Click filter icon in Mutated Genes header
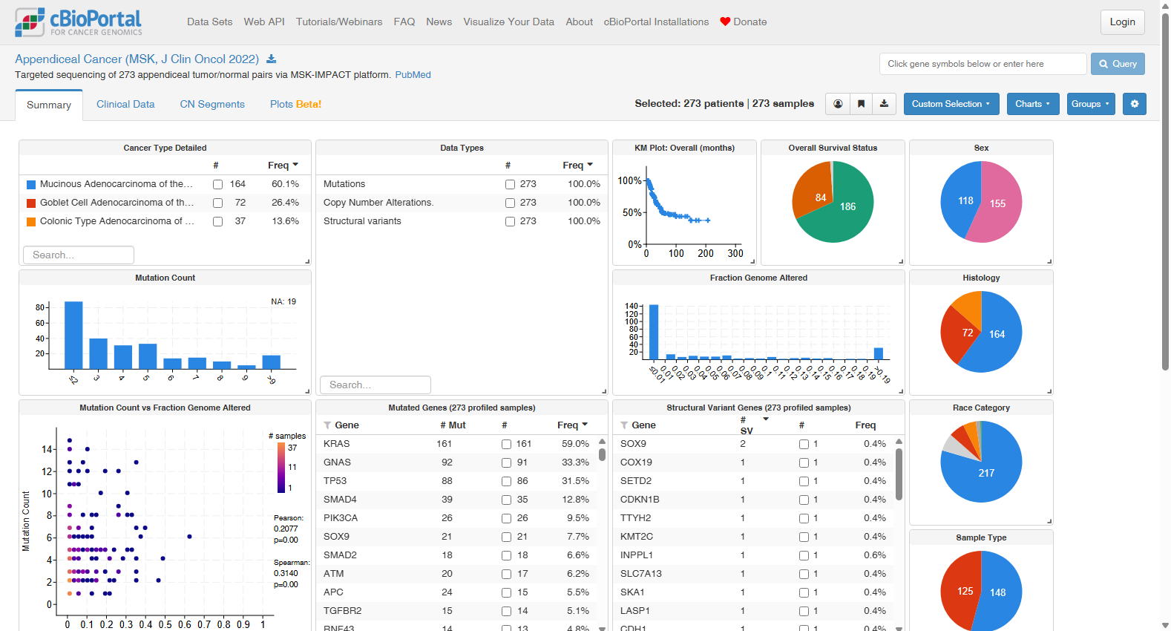This screenshot has width=1171, height=631. point(327,425)
